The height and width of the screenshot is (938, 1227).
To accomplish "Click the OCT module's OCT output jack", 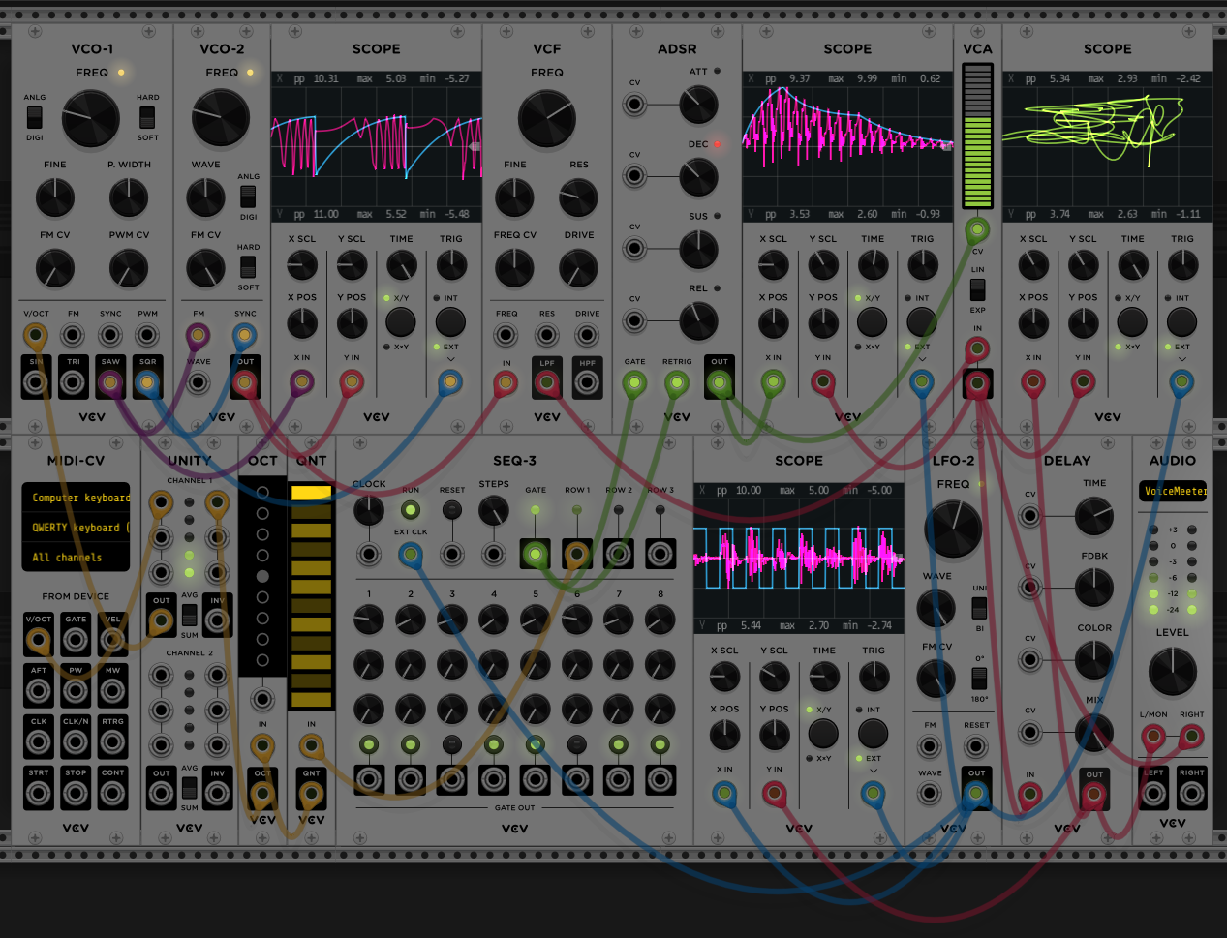I will pyautogui.click(x=262, y=794).
